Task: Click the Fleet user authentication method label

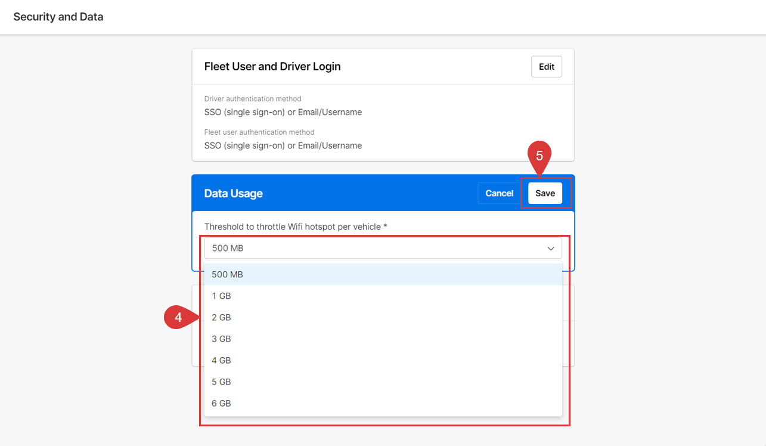Action: (259, 132)
